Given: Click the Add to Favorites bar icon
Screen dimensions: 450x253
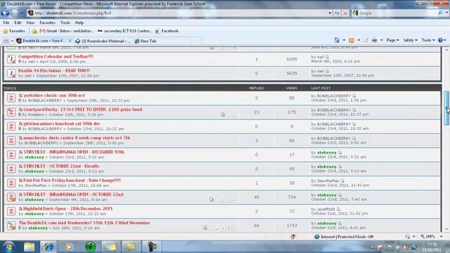Looking at the screenshot, I should [x=34, y=31].
